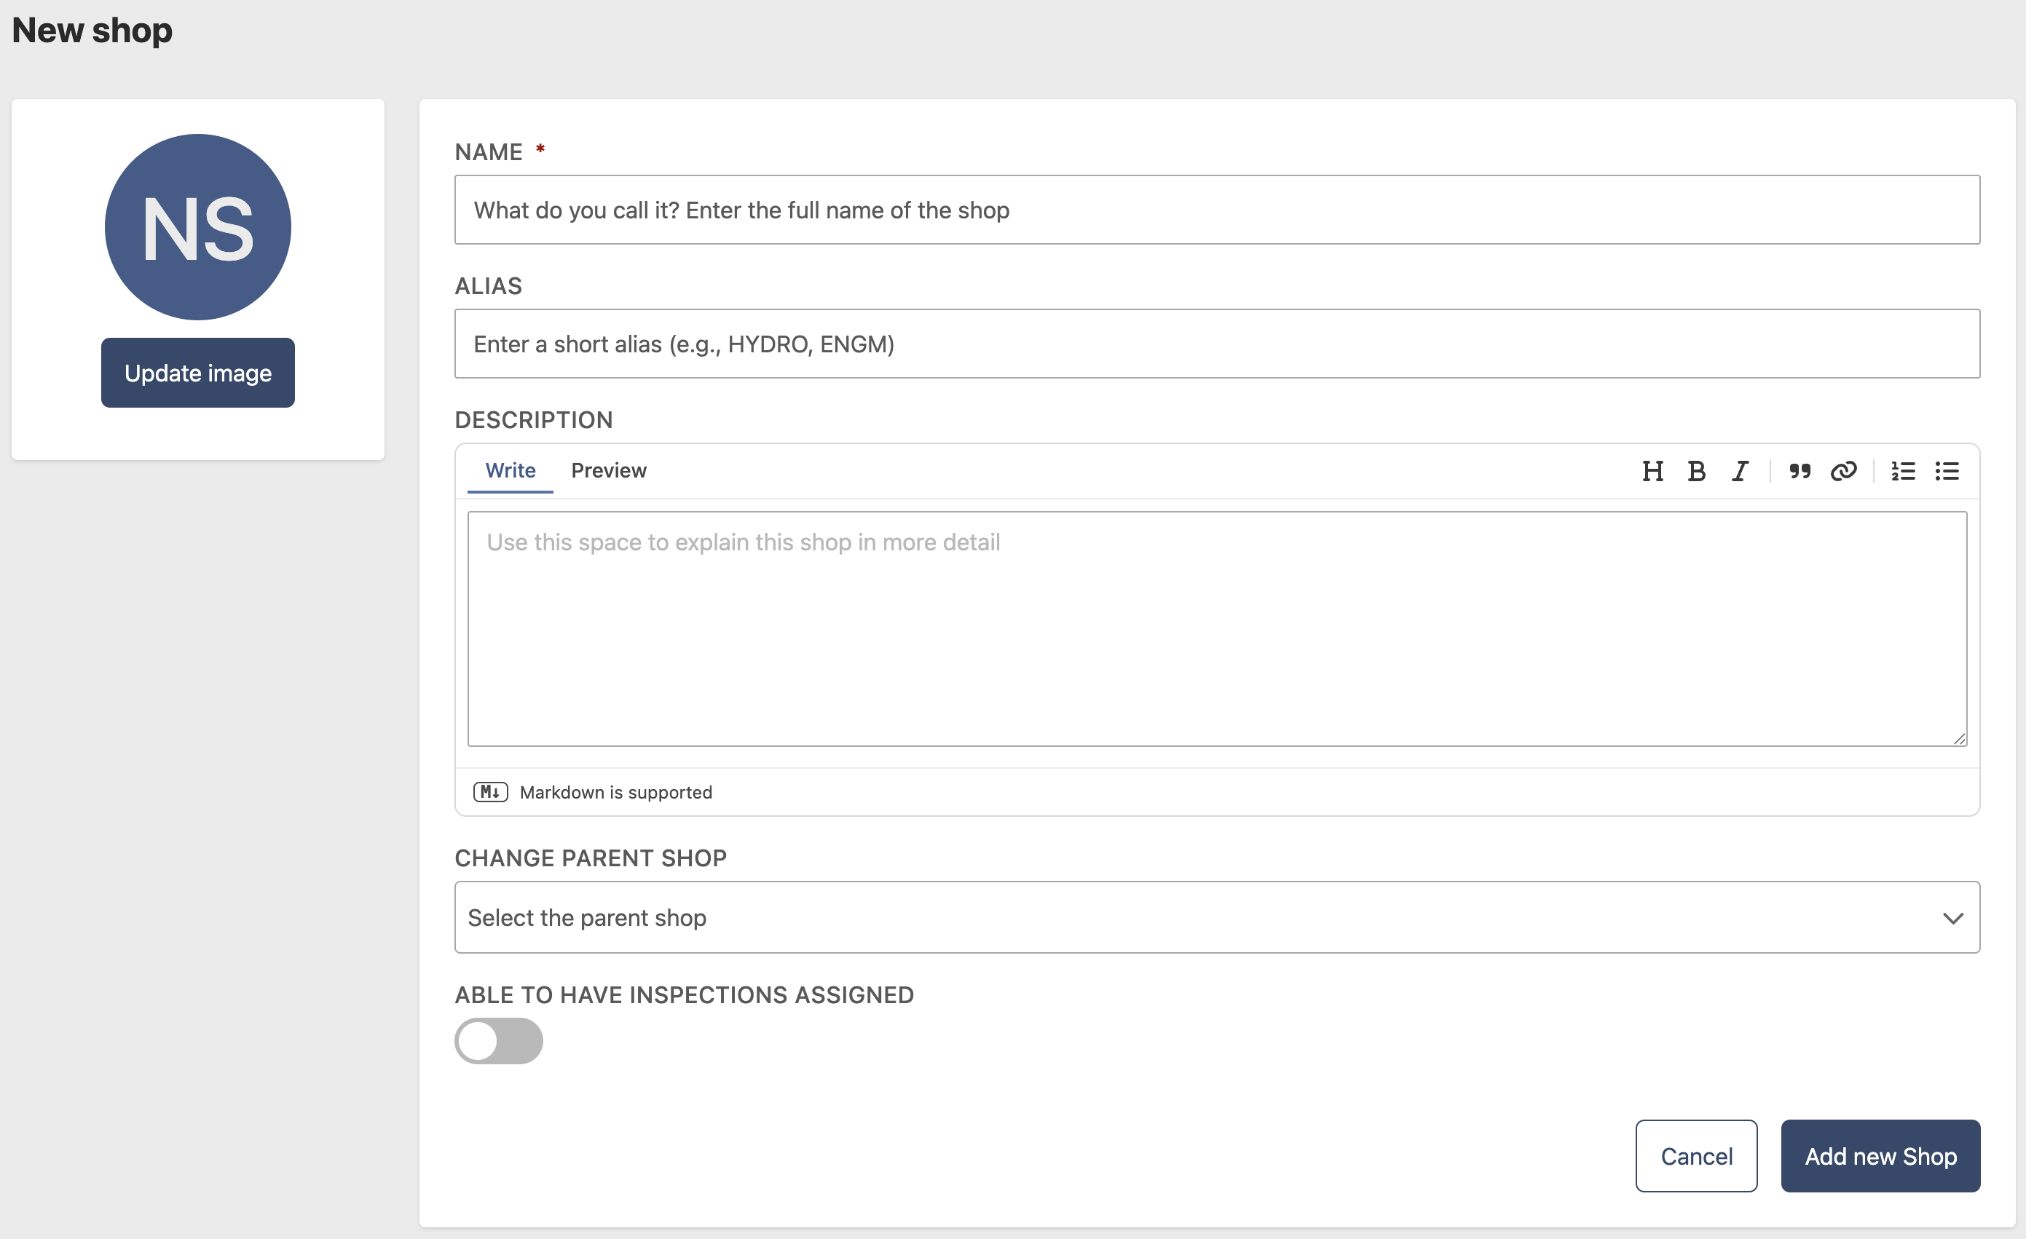Focus the Name input field
This screenshot has width=2026, height=1239.
(1217, 210)
